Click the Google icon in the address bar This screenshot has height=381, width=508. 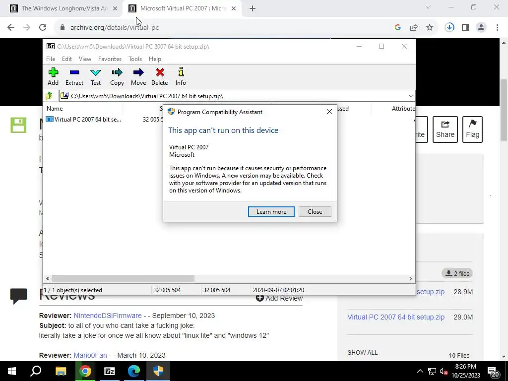(398, 28)
